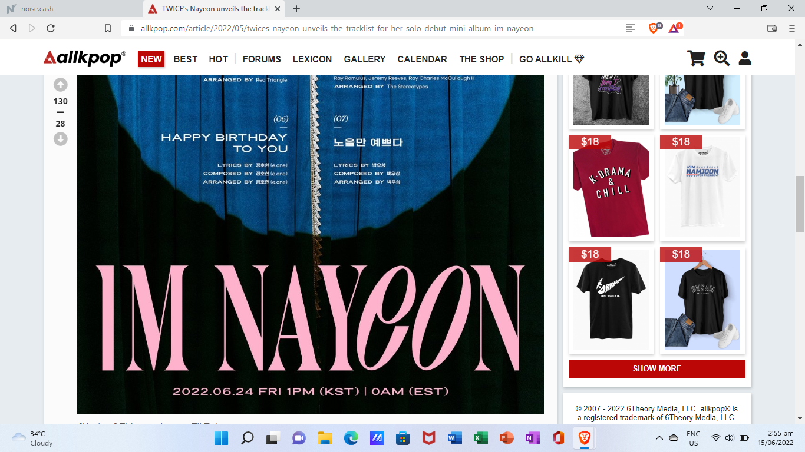Image resolution: width=805 pixels, height=452 pixels.
Task: Upvote the article with the up arrow
Action: [61, 85]
